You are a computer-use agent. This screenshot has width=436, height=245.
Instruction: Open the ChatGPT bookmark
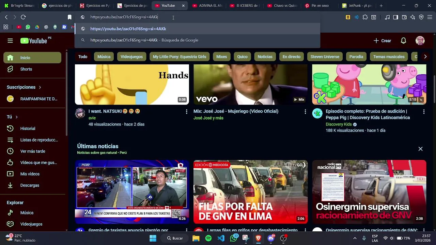point(46,27)
